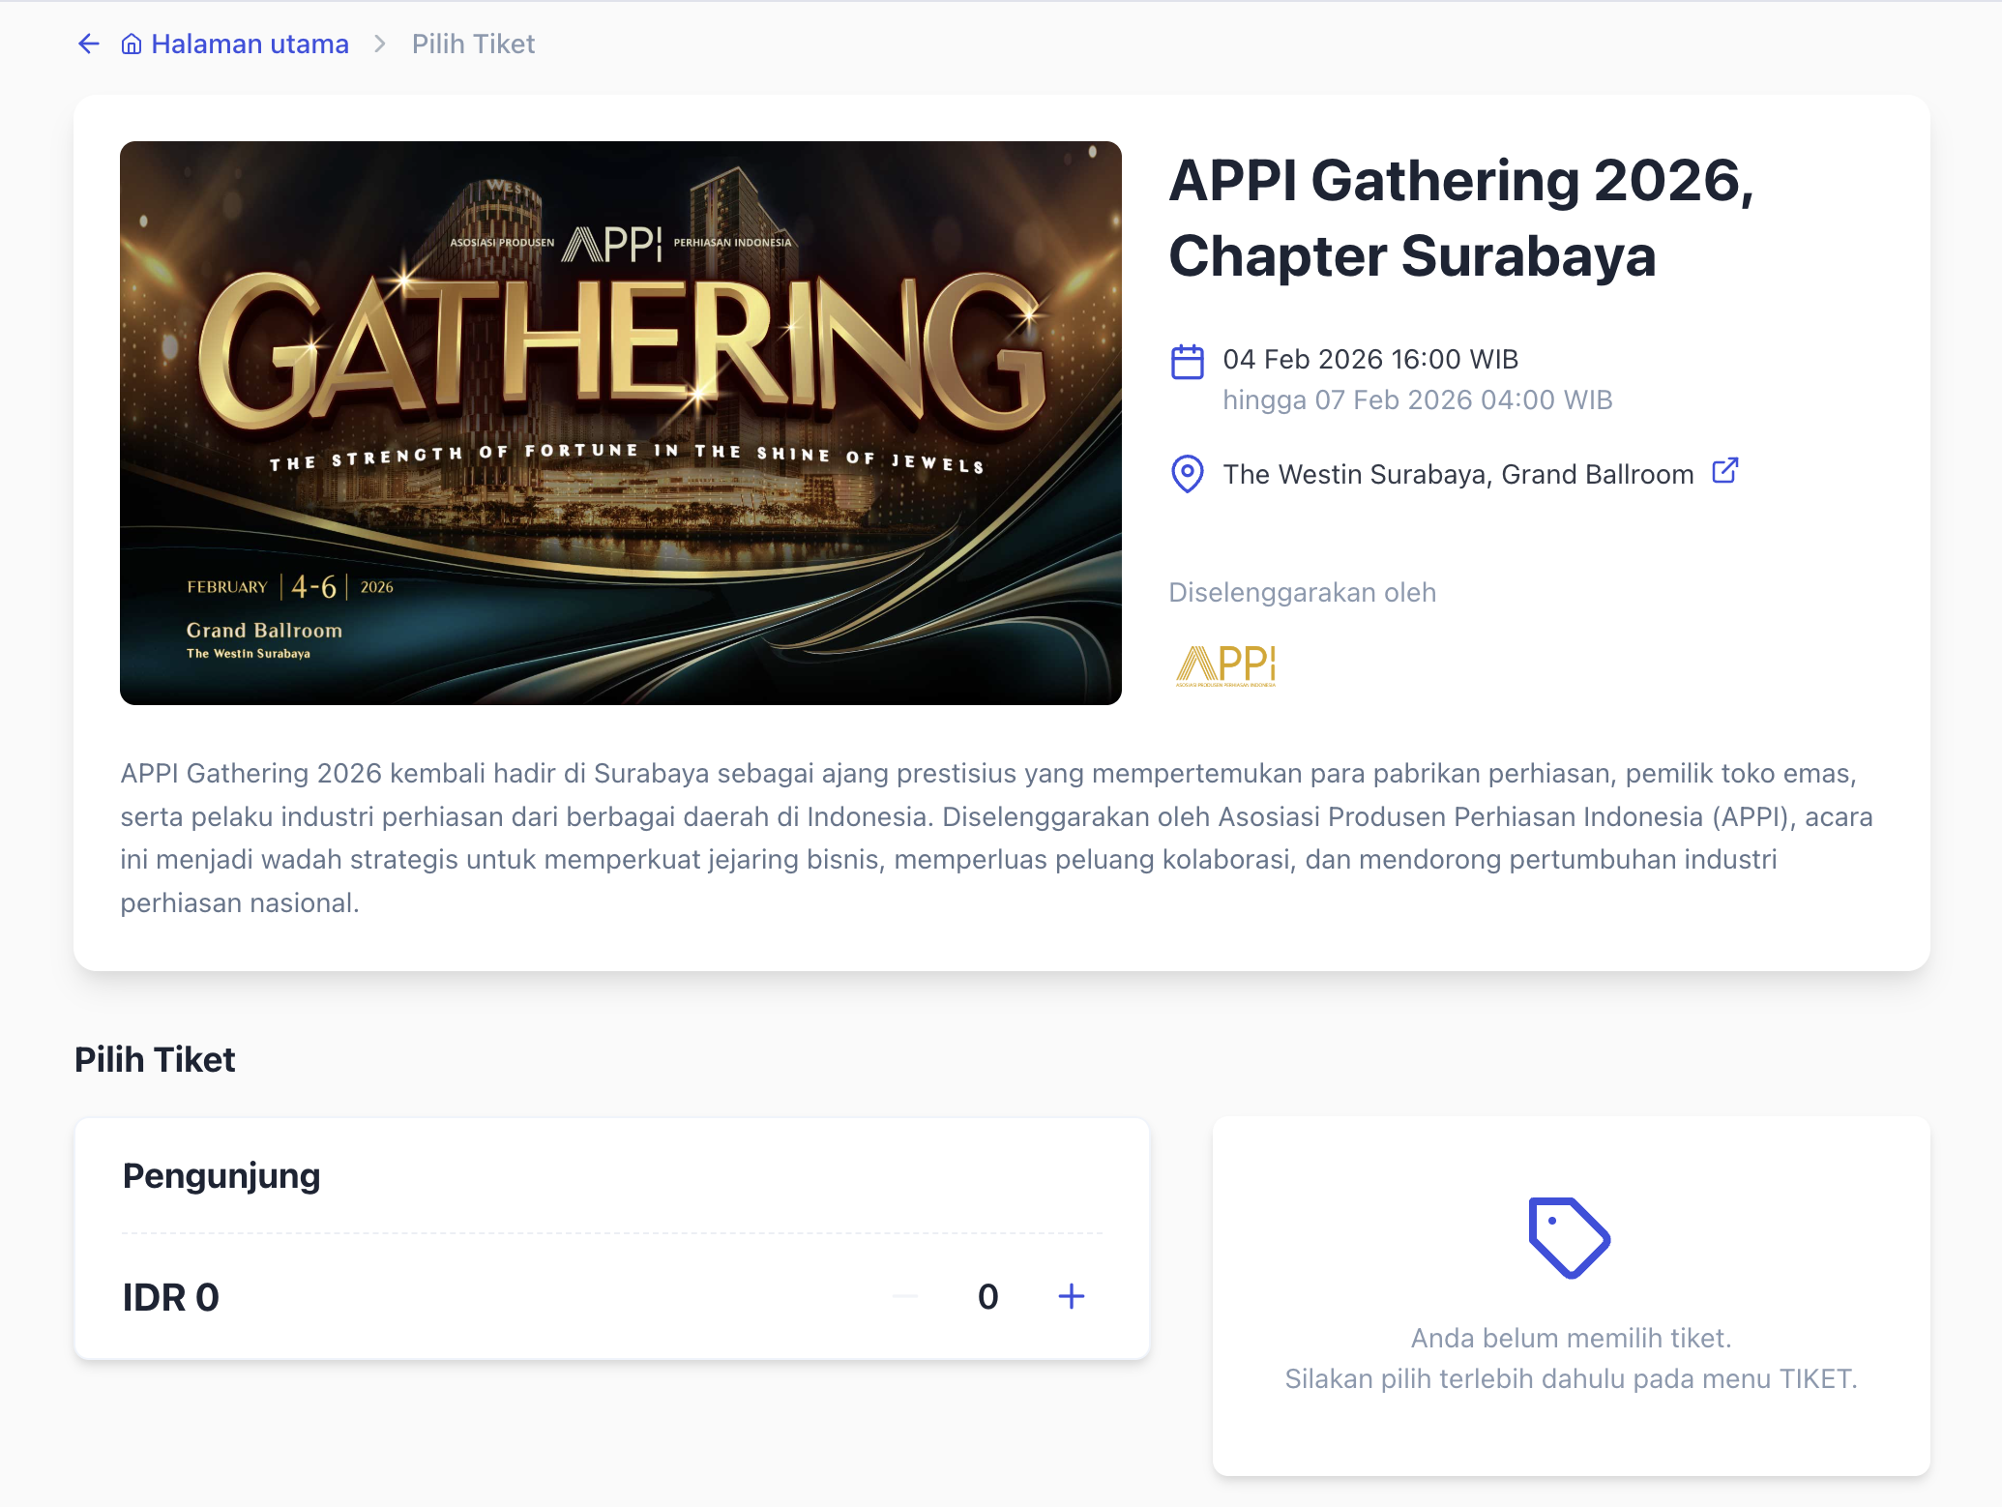Screen dimensions: 2002x1507
Task: Click the event description paragraph
Action: [x=996, y=838]
